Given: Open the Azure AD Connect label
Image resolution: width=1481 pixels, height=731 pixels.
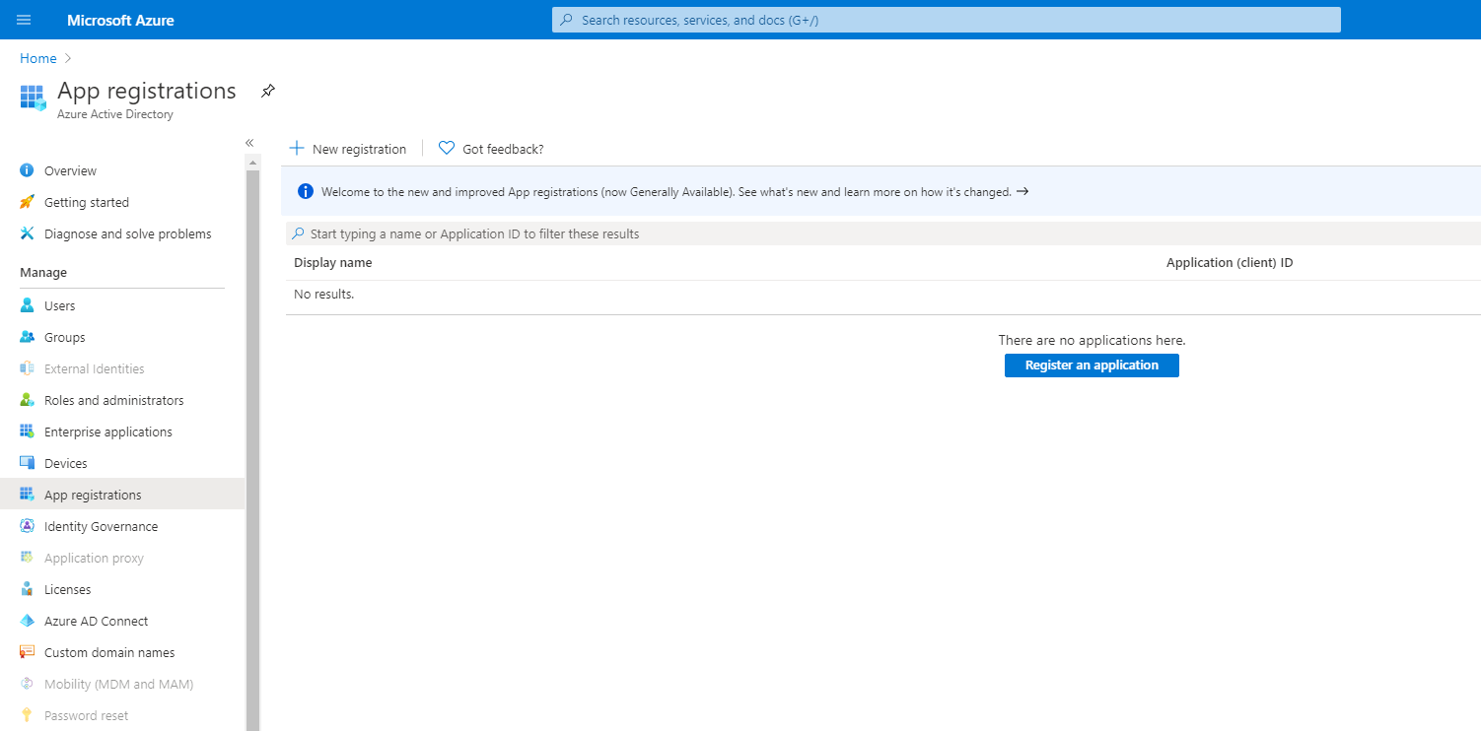Looking at the screenshot, I should point(97,621).
